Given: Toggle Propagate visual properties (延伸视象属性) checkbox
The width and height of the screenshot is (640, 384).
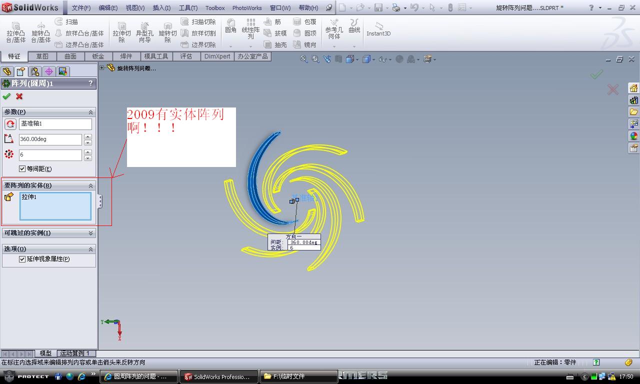Looking at the screenshot, I should [x=22, y=259].
